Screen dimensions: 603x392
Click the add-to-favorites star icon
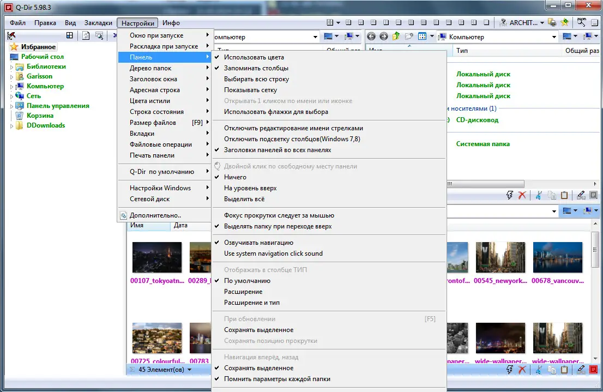pyautogui.click(x=564, y=23)
